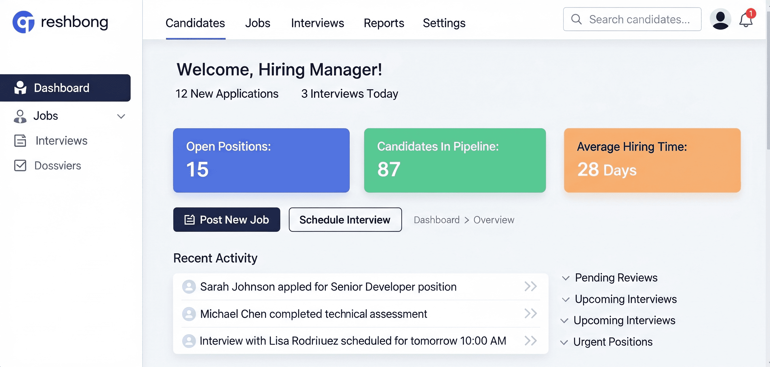The height and width of the screenshot is (367, 770).
Task: Click double-arrow next to Michael Chen activity
Action: (x=531, y=313)
